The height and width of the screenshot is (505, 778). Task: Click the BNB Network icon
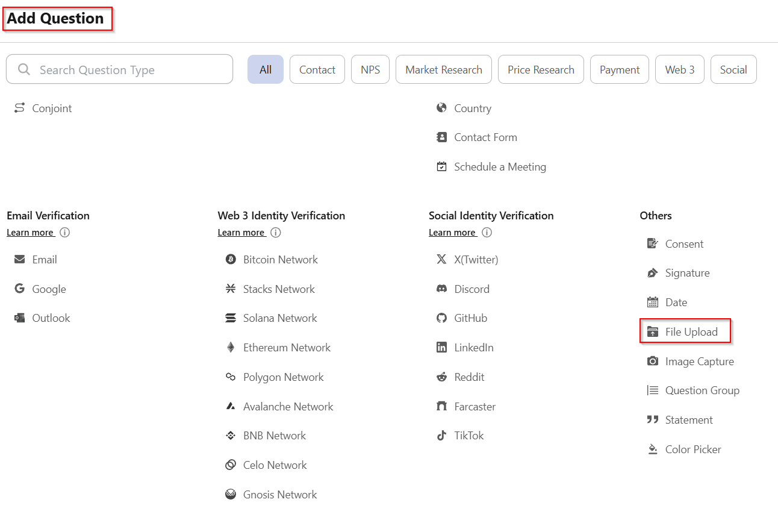(x=231, y=435)
